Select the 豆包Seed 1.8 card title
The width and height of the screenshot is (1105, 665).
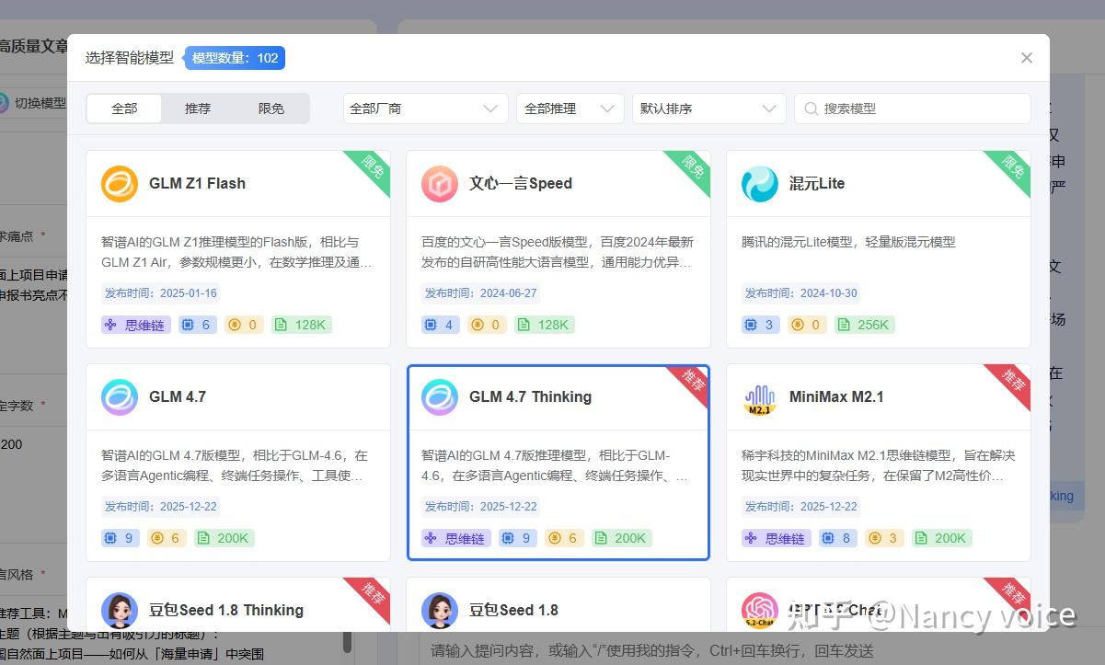513,611
